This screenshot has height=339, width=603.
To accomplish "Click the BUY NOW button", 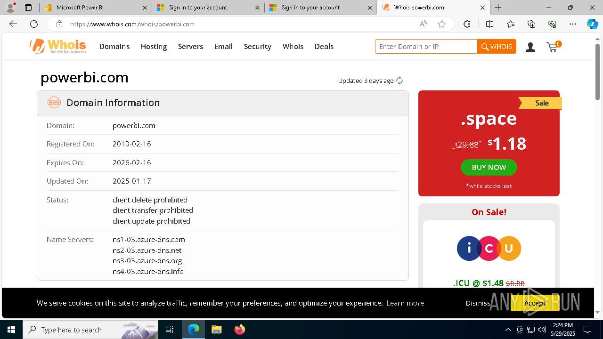I will tap(489, 167).
